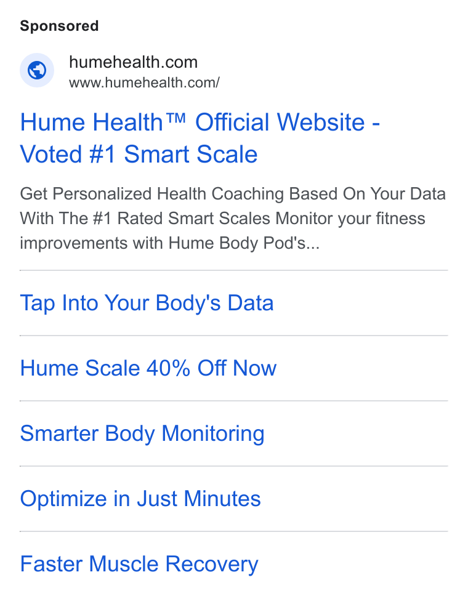Click the word 'Minutes' in the Optimize sitelink
This screenshot has height=596, width=468.
(x=222, y=499)
